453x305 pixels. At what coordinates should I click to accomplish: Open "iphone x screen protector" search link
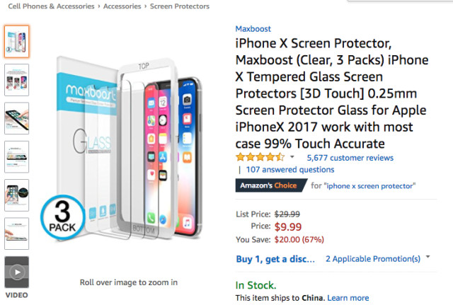point(369,186)
